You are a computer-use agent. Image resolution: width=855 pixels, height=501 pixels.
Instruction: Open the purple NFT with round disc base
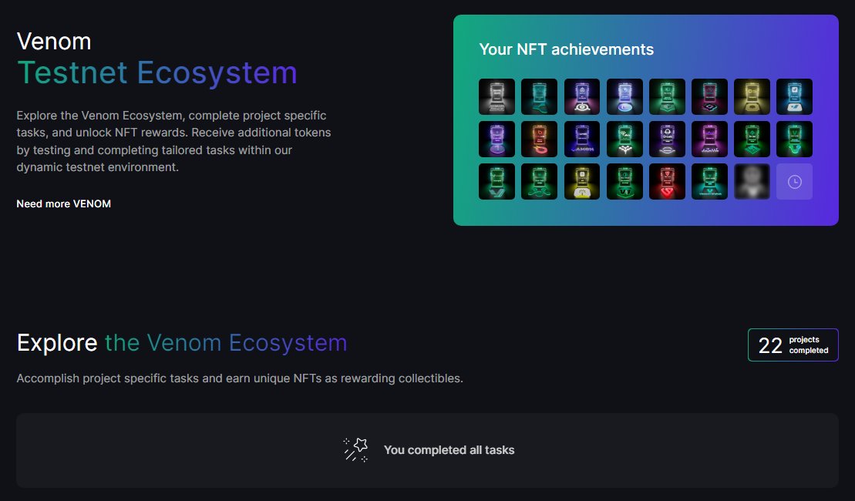(497, 139)
